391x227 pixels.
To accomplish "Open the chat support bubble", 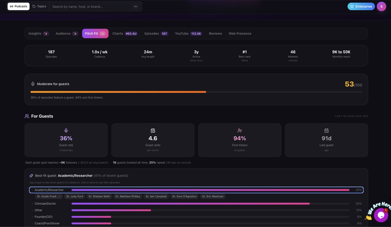I will (x=381, y=215).
